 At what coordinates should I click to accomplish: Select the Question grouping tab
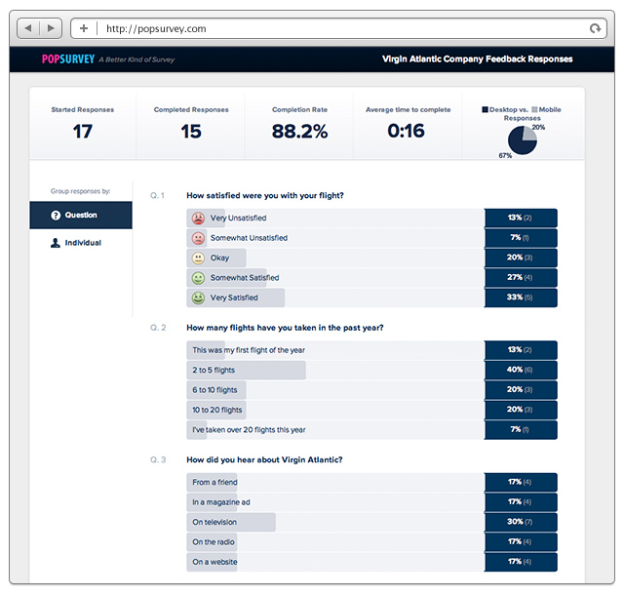[81, 215]
